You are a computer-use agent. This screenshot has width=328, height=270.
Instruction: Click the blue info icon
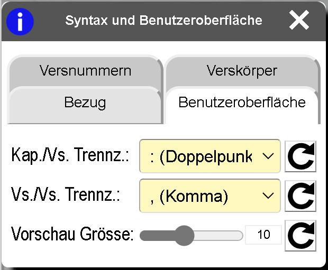point(20,21)
